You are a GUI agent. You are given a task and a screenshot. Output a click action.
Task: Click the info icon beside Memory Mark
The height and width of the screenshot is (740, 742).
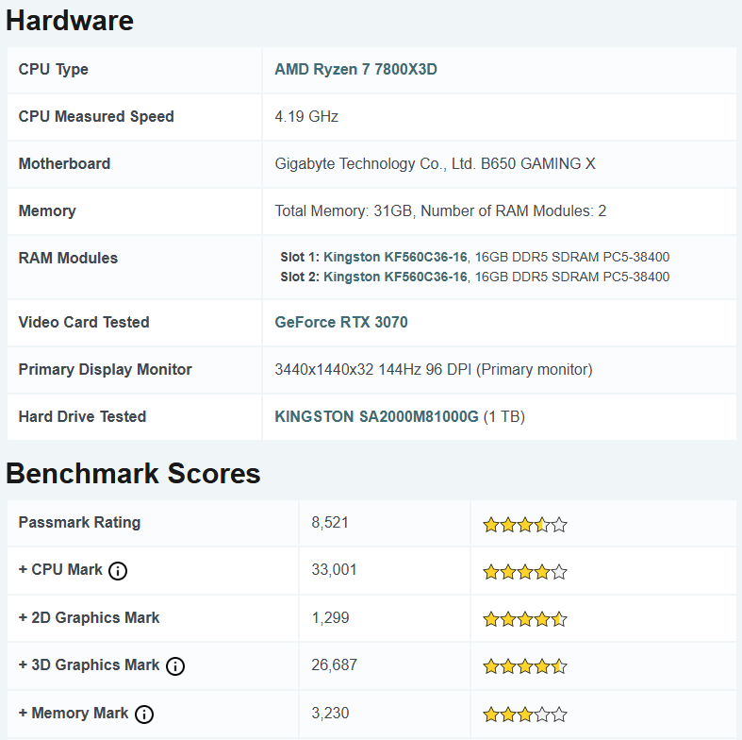click(144, 714)
